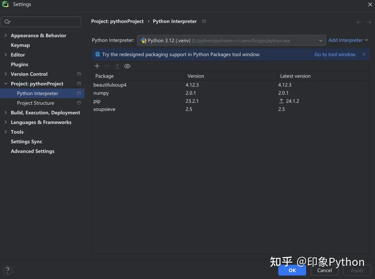Open help via the question mark icon

(x=8, y=270)
